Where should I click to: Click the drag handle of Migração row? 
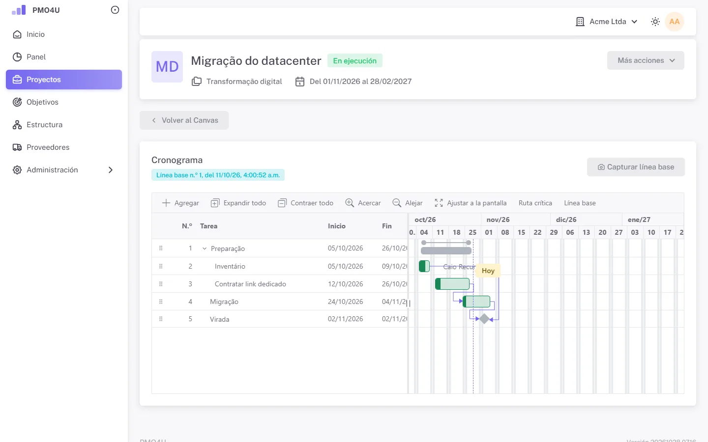click(161, 302)
